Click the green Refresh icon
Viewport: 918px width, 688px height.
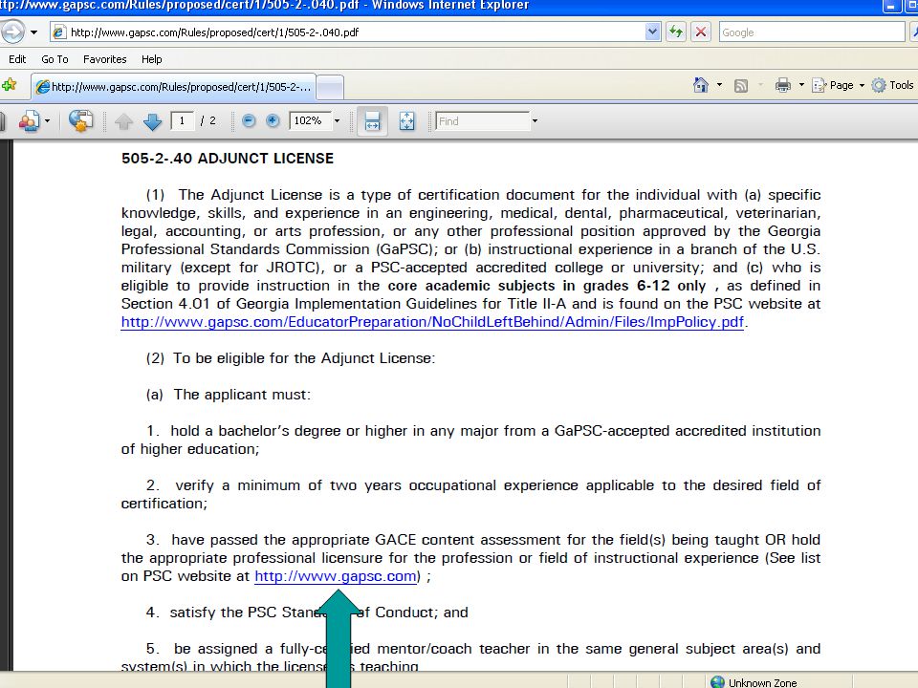676,32
